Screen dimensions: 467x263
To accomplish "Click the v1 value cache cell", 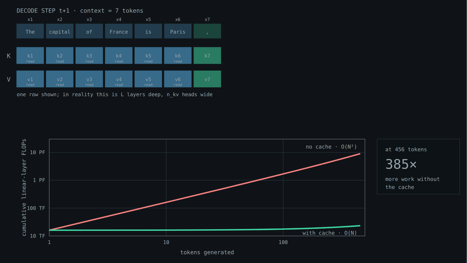I will pyautogui.click(x=30, y=79).
